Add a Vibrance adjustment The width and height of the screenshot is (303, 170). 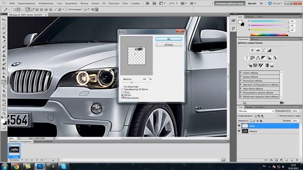[x=247, y=58]
